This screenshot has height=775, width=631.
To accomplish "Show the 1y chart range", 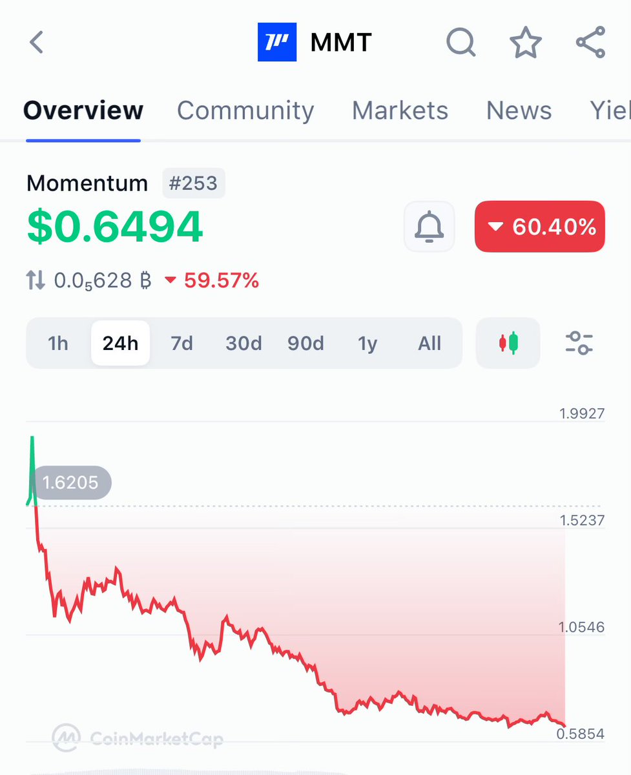I will [x=367, y=343].
